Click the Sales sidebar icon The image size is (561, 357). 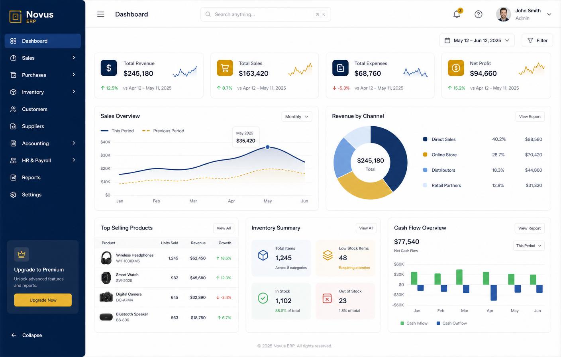click(x=13, y=58)
